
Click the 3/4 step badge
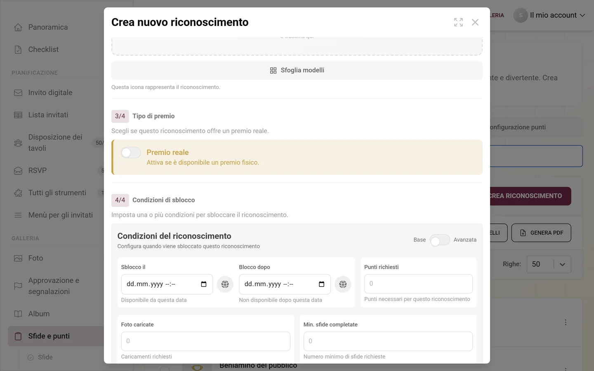[x=120, y=116]
